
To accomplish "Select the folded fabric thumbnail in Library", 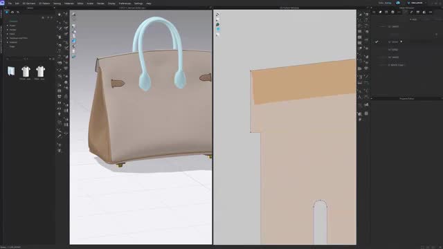I will [11, 71].
